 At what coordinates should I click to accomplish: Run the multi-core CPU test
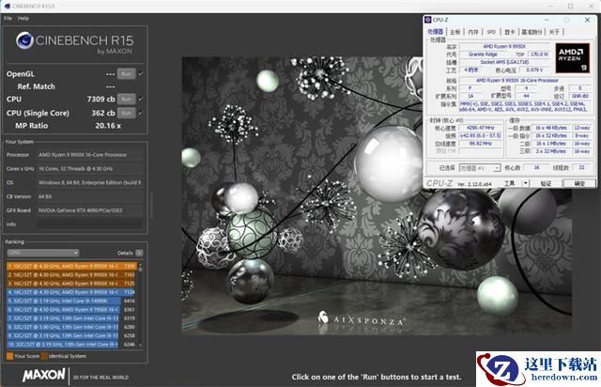click(x=126, y=99)
